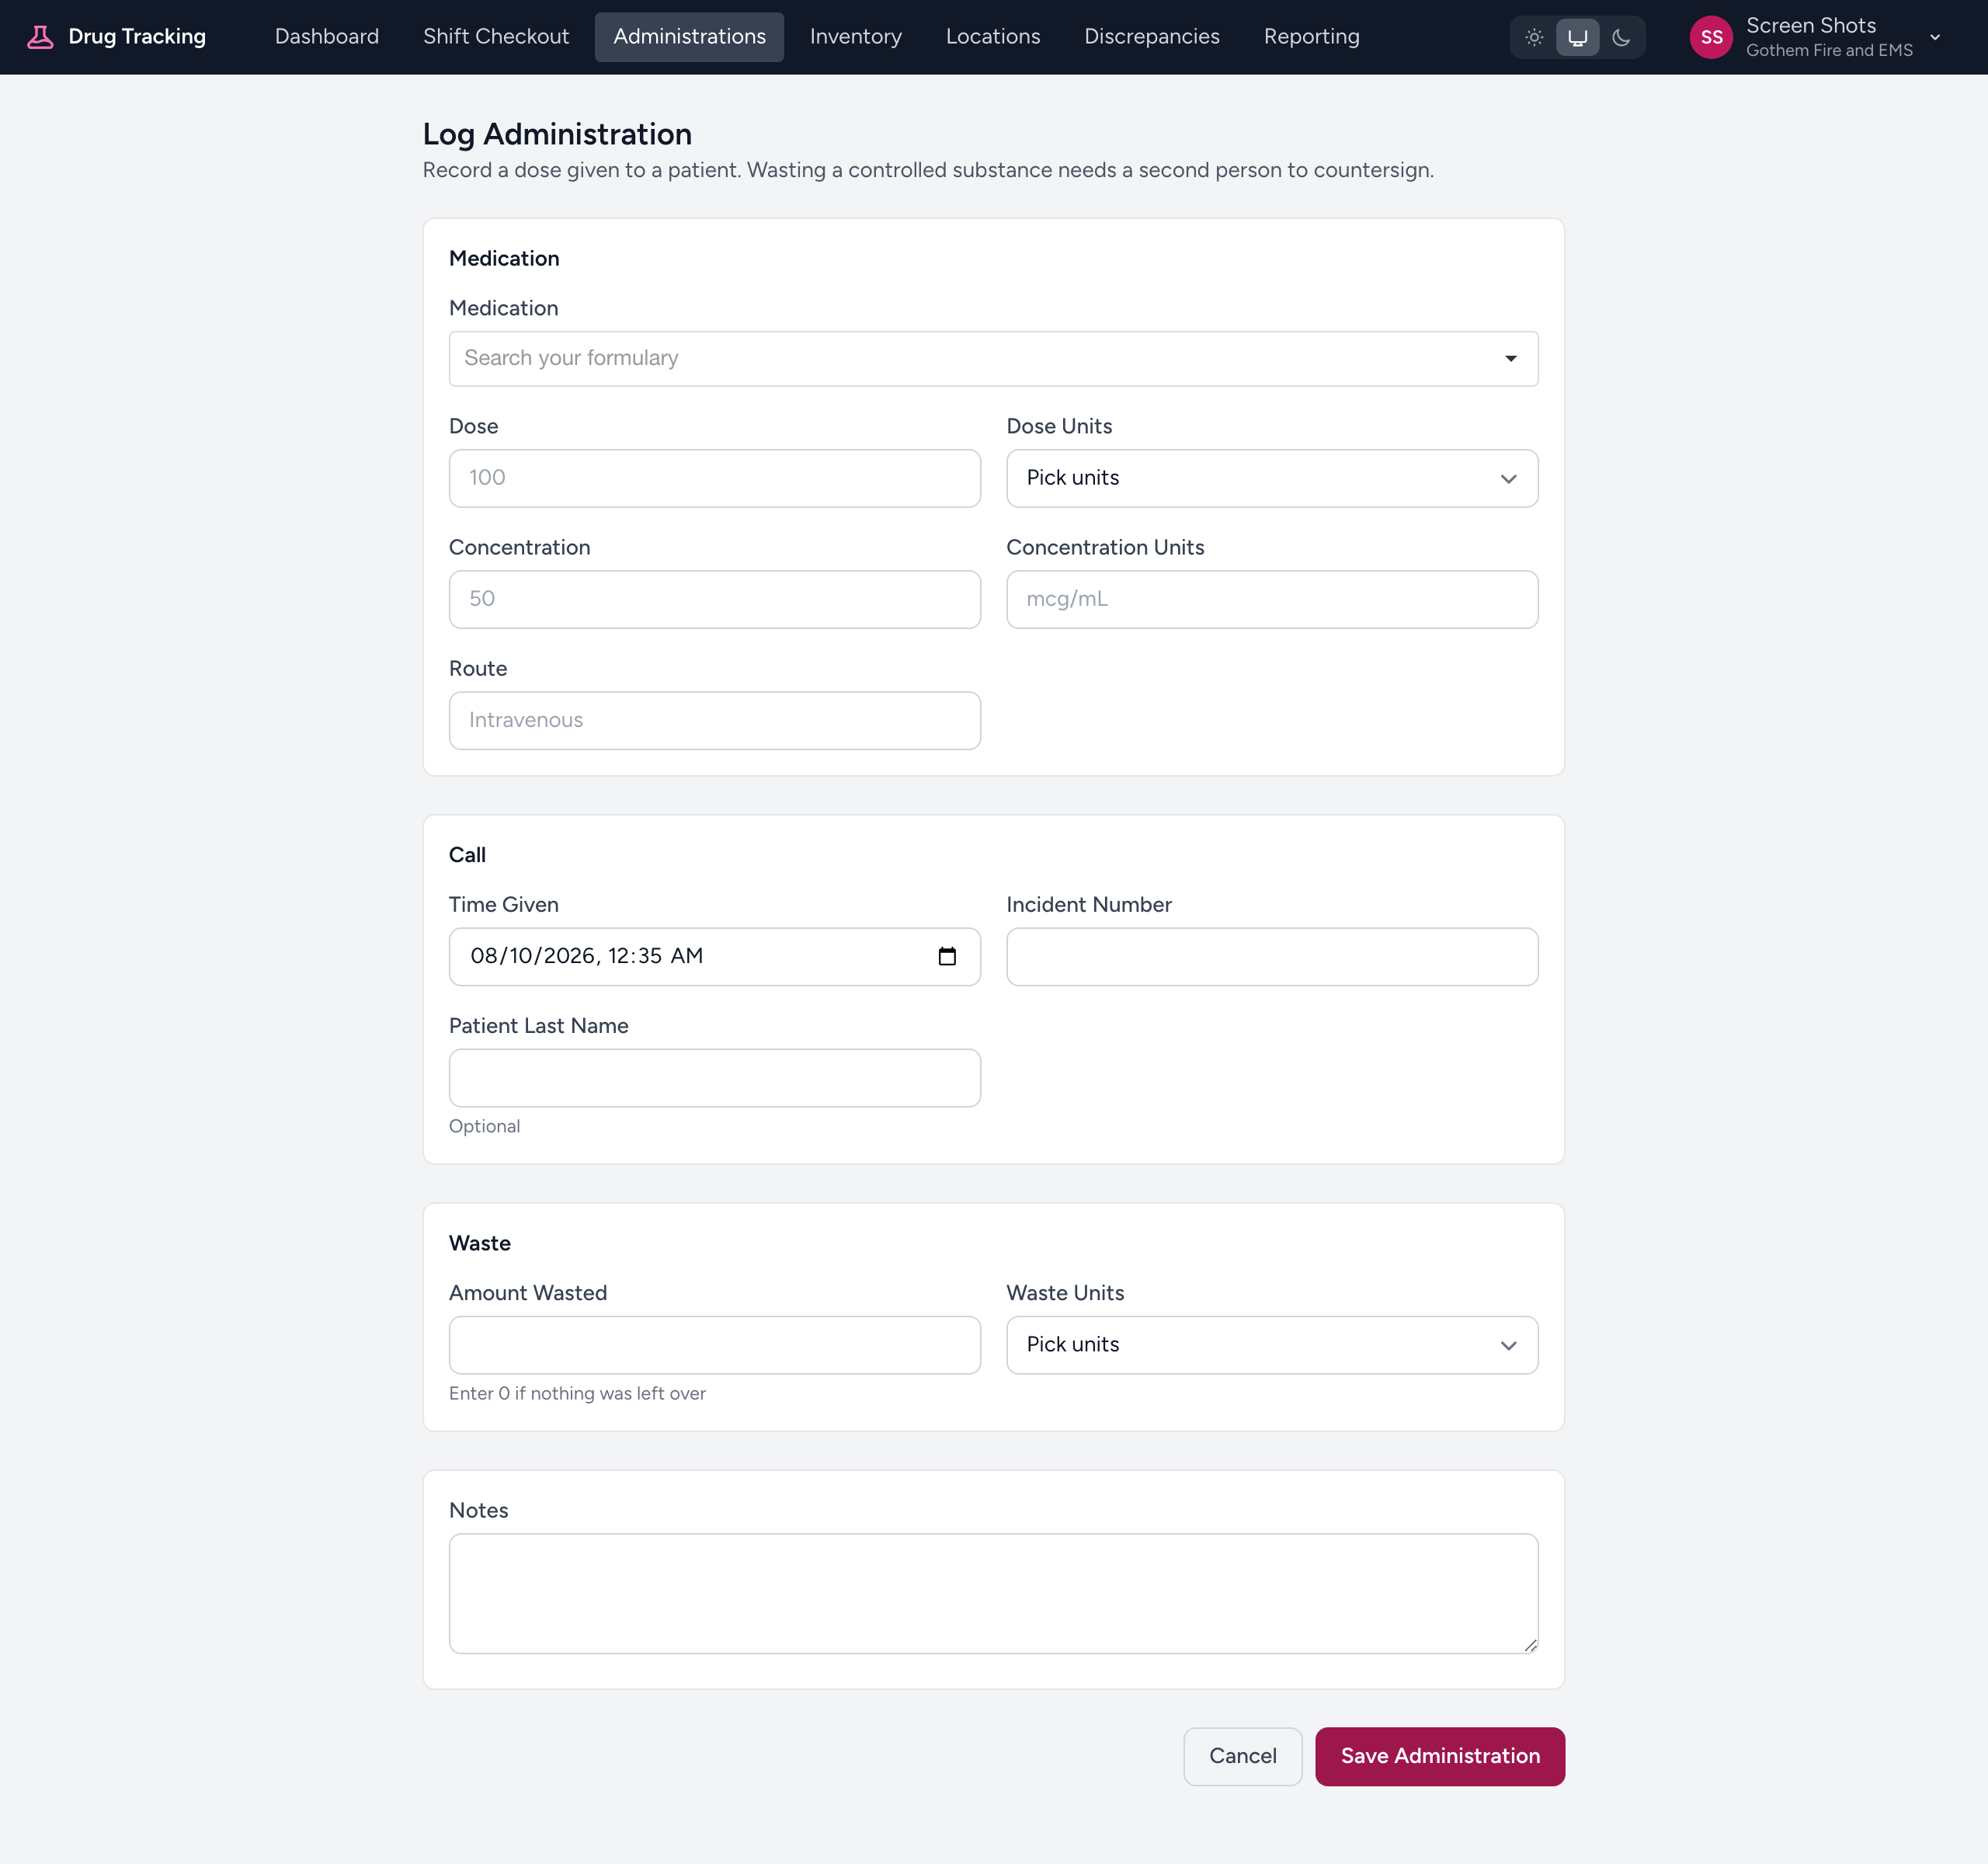Select the Administrations nav item
The image size is (1988, 1864).
pos(689,37)
